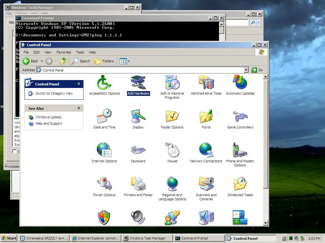Screen dimensions: 325x243
Task: Open Display properties icon
Action: point(138,119)
